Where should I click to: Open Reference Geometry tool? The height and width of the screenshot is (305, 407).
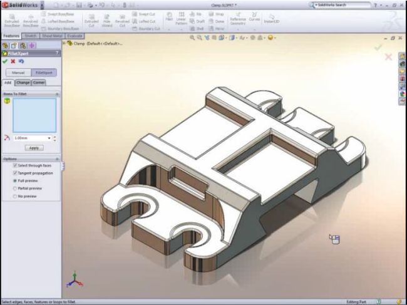pos(238,19)
